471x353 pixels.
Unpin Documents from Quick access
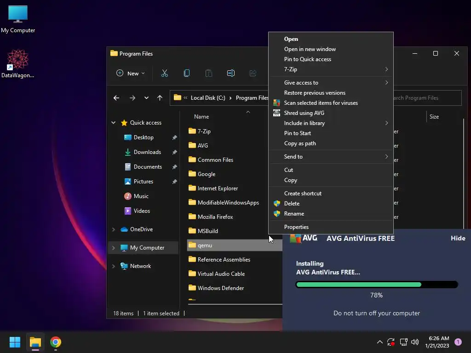[174, 167]
